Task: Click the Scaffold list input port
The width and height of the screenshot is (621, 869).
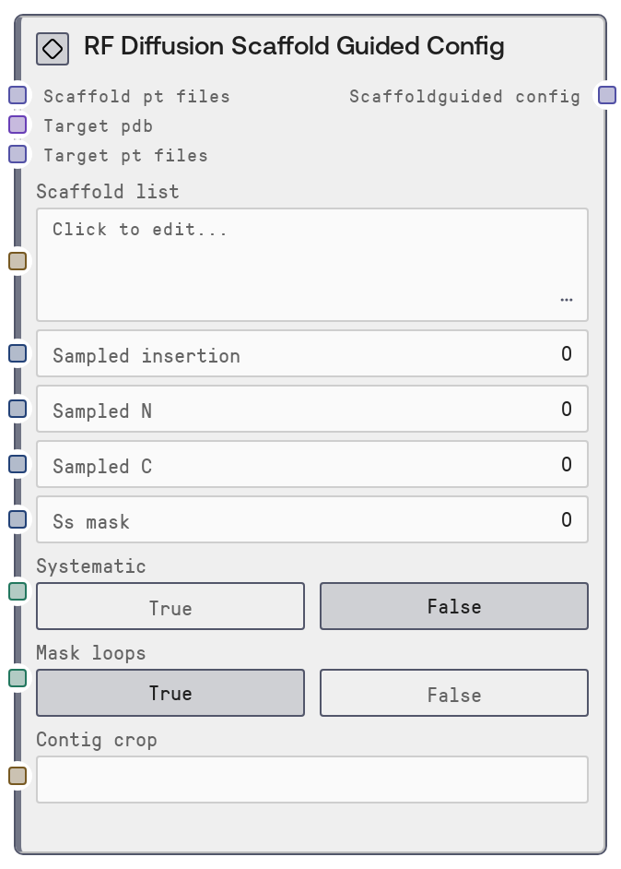Action: [x=18, y=261]
